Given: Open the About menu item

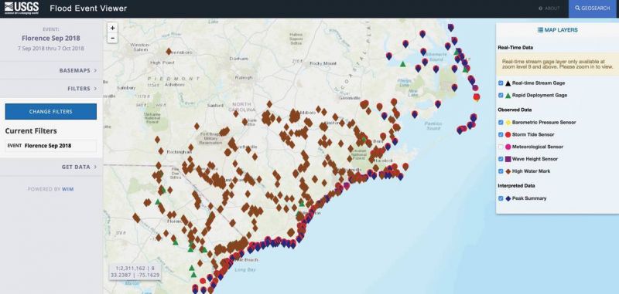Looking at the screenshot, I should tap(549, 8).
